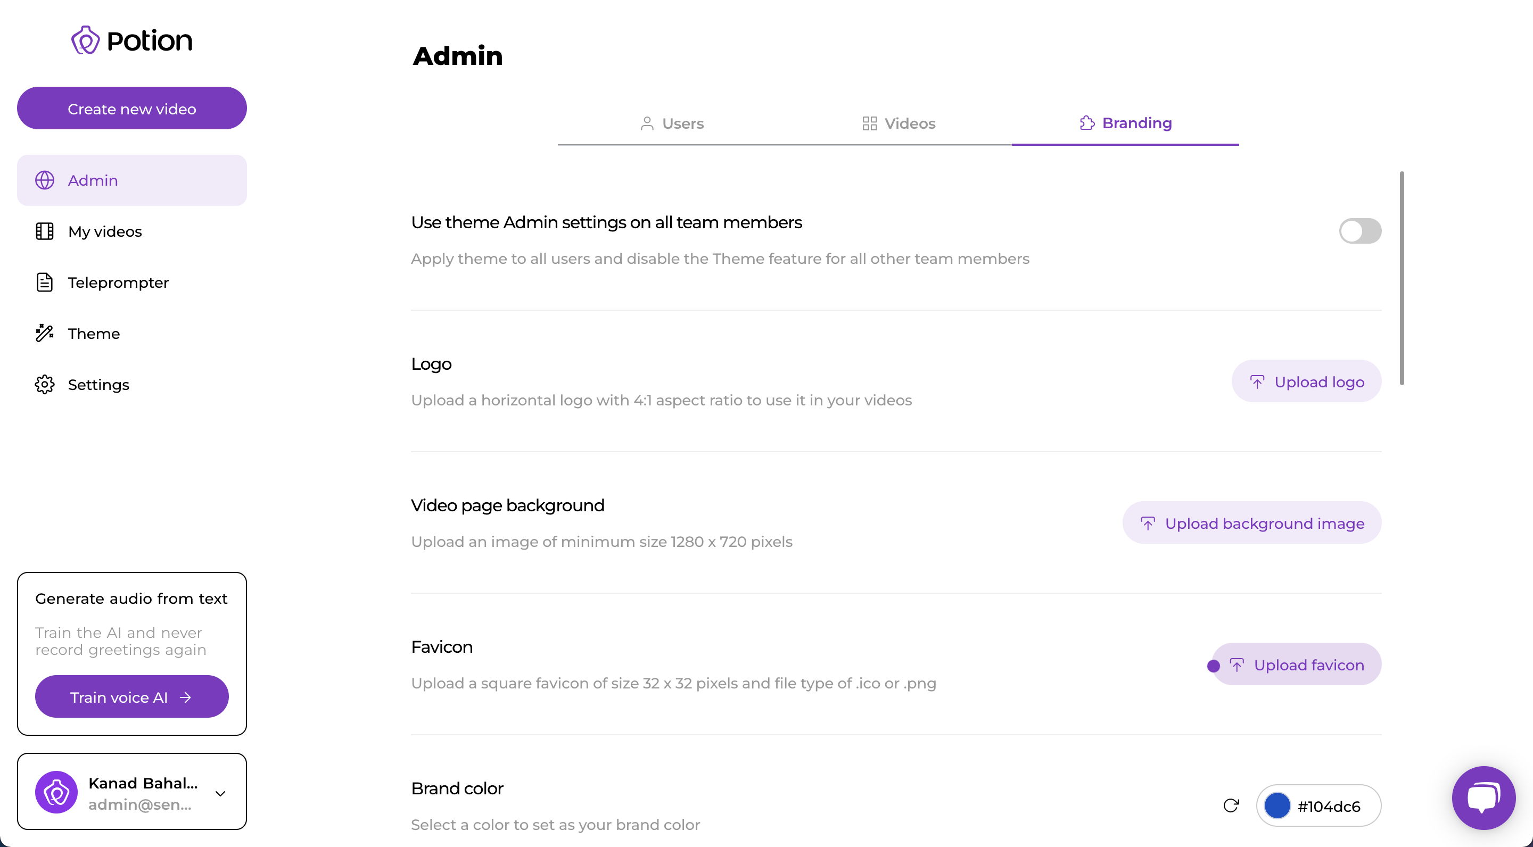Open My videos via film icon
This screenshot has width=1533, height=847.
[45, 231]
